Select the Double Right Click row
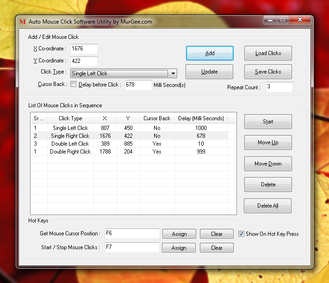Viewport: 329px width, 283px height. click(130, 152)
